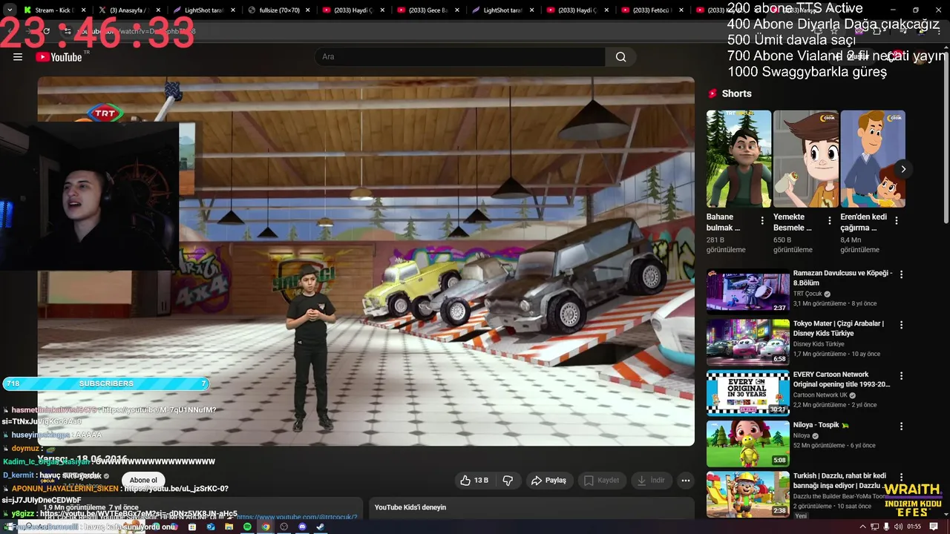Click the Shorts section logo icon
Image resolution: width=950 pixels, height=534 pixels.
point(712,93)
